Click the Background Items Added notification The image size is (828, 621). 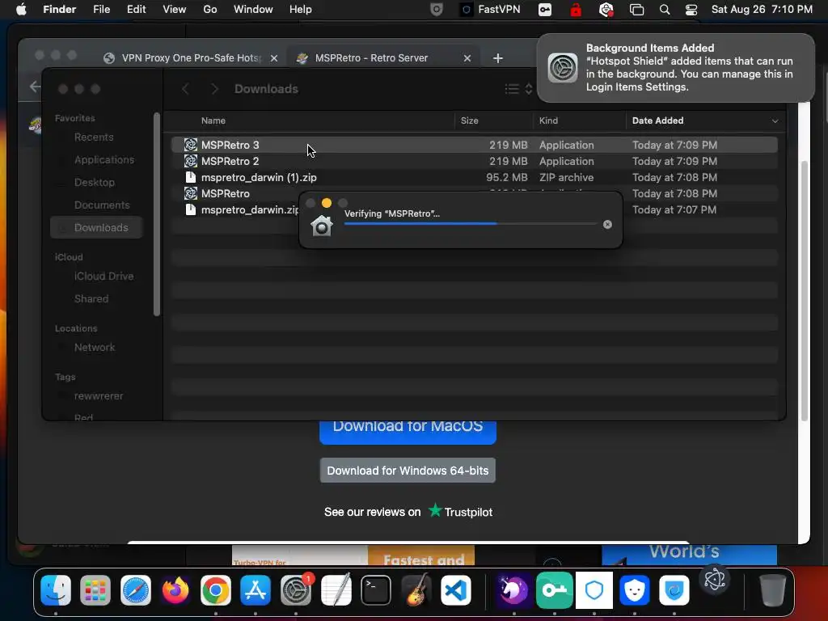coord(675,68)
